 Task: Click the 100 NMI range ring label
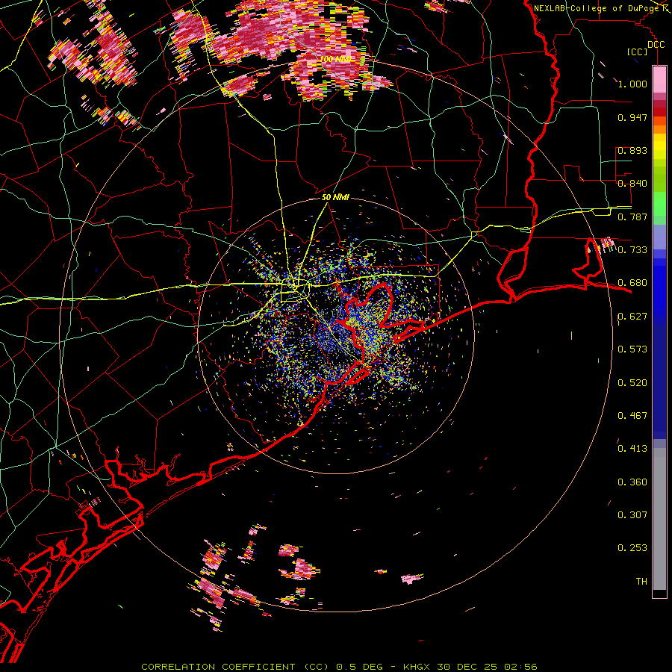pos(335,59)
